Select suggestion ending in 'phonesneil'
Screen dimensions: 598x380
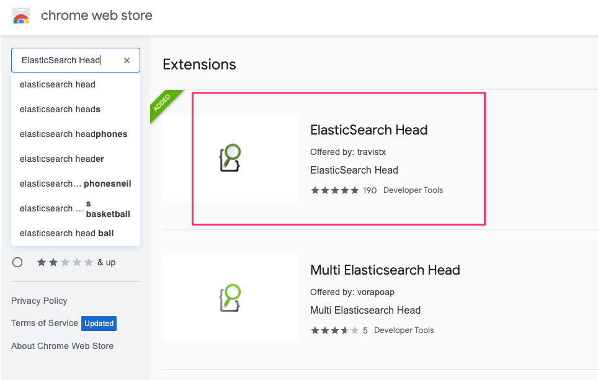click(76, 183)
